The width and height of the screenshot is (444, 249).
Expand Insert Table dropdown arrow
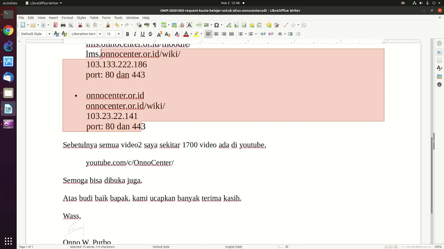(168, 25)
